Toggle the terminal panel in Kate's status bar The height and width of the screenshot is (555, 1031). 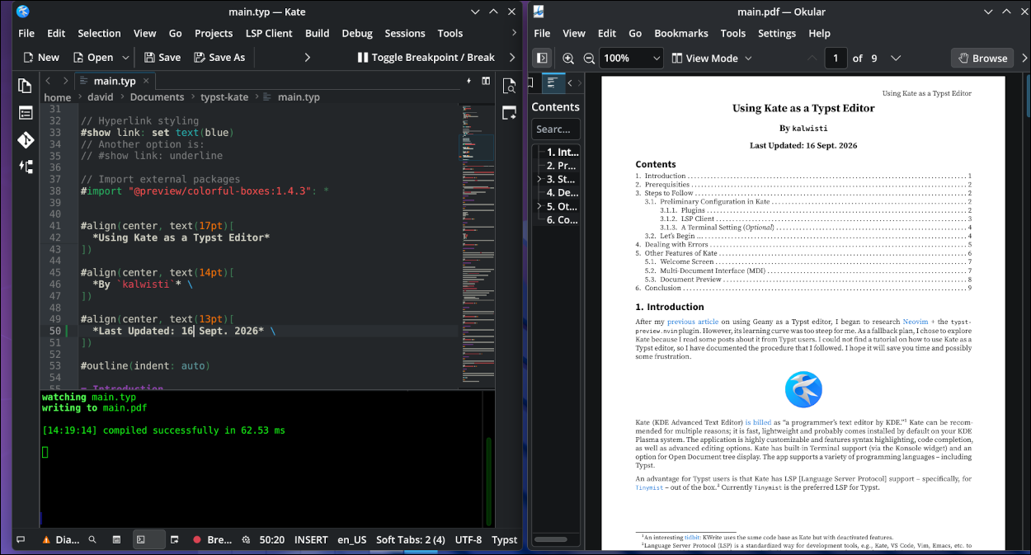(x=149, y=540)
